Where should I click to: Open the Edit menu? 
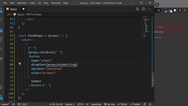tap(12, 3)
